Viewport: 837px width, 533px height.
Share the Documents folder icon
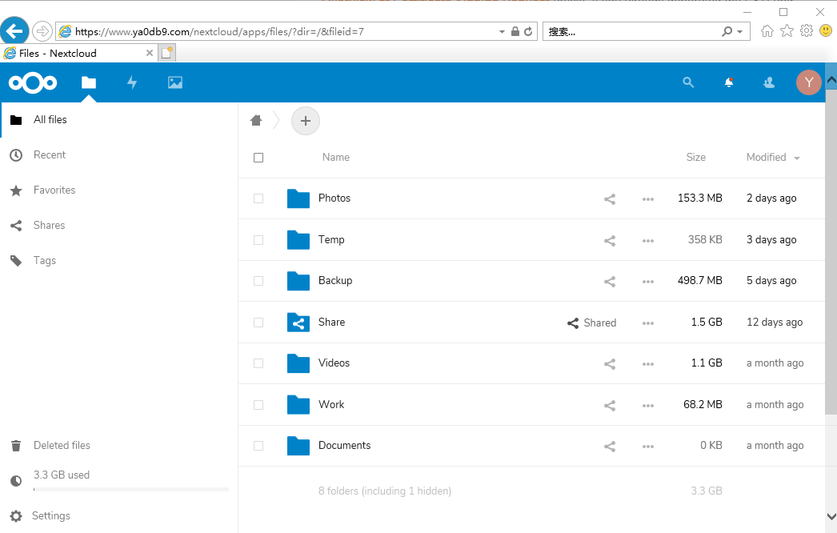[x=610, y=447]
